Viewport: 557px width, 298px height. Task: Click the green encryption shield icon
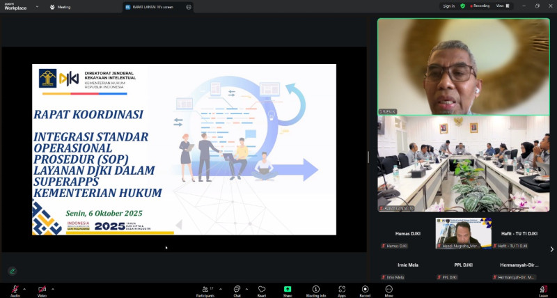click(x=462, y=6)
